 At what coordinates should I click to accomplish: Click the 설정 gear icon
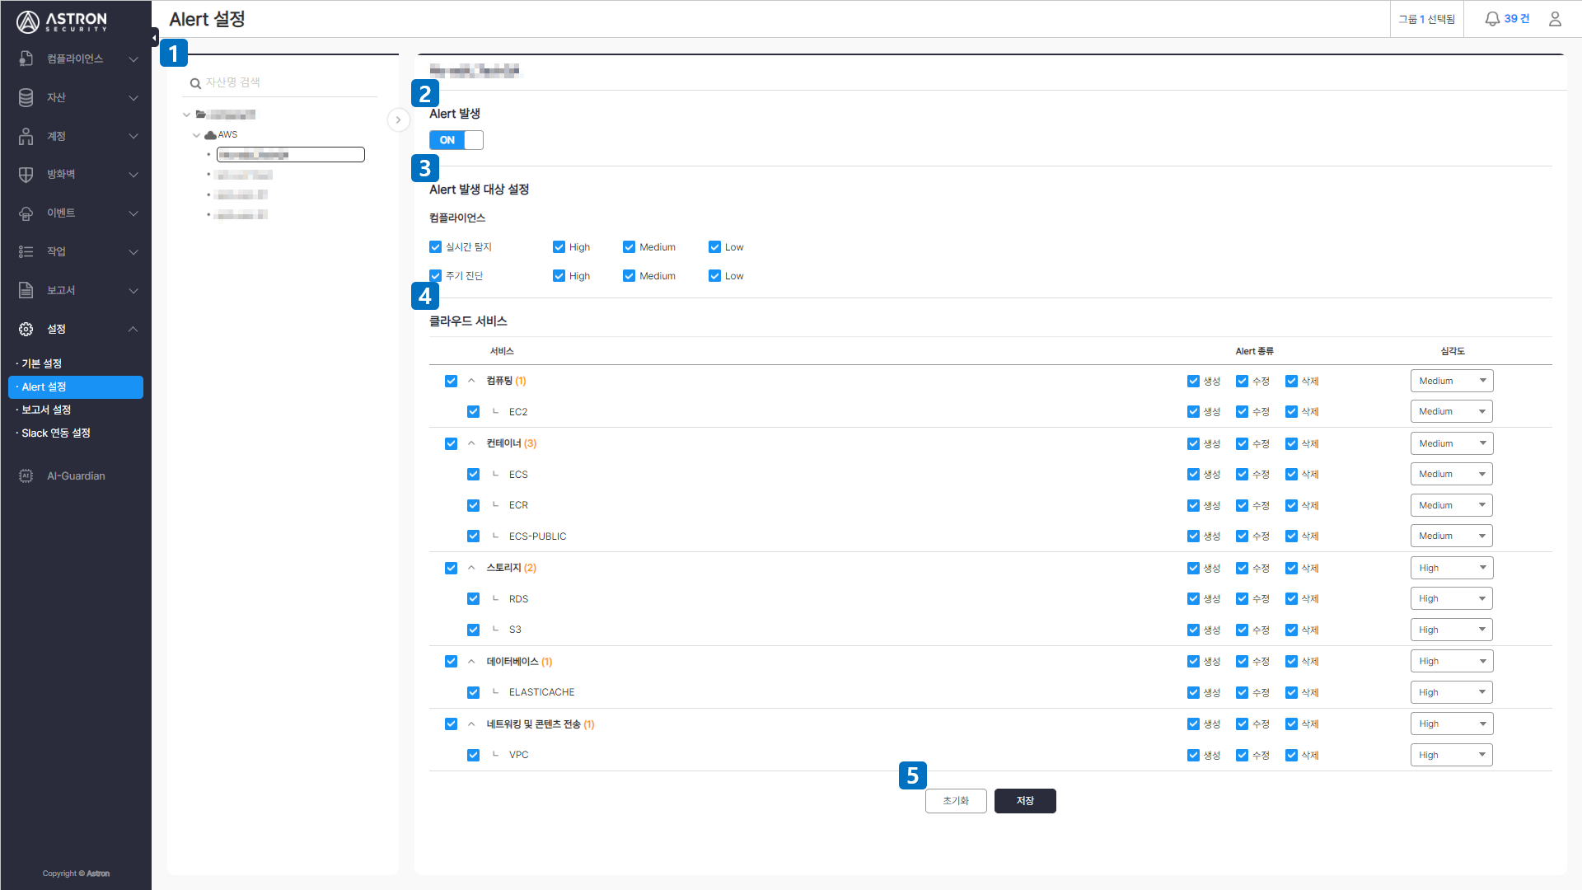[x=26, y=329]
